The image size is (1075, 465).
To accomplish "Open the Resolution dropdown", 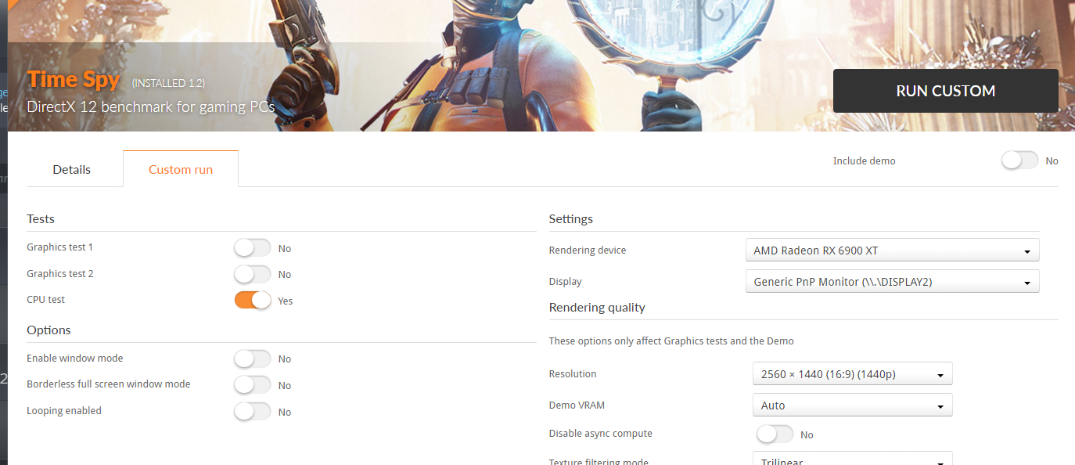I will 852,374.
